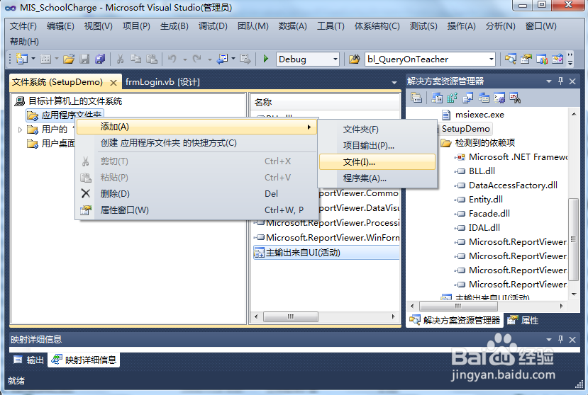Pin the 映射详细信息 panel
The width and height of the screenshot is (588, 395).
pos(560,339)
